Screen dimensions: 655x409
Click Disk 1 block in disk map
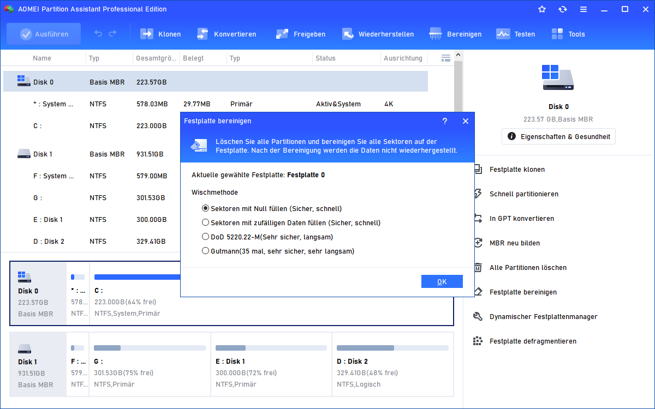[38, 365]
